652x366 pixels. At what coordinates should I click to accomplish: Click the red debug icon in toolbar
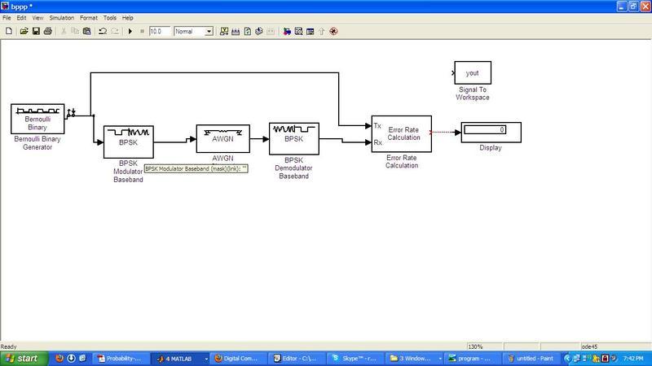(x=333, y=32)
